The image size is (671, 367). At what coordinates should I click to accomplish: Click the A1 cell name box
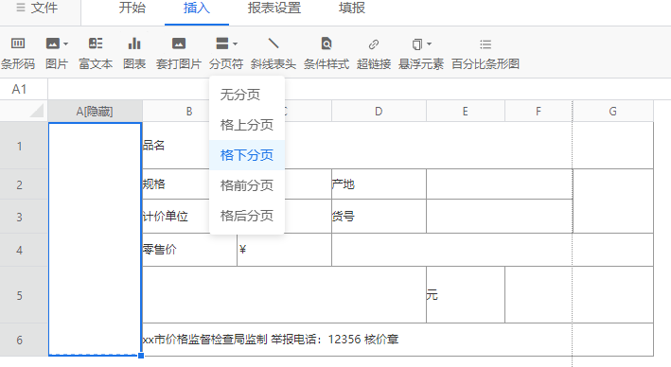click(x=24, y=89)
